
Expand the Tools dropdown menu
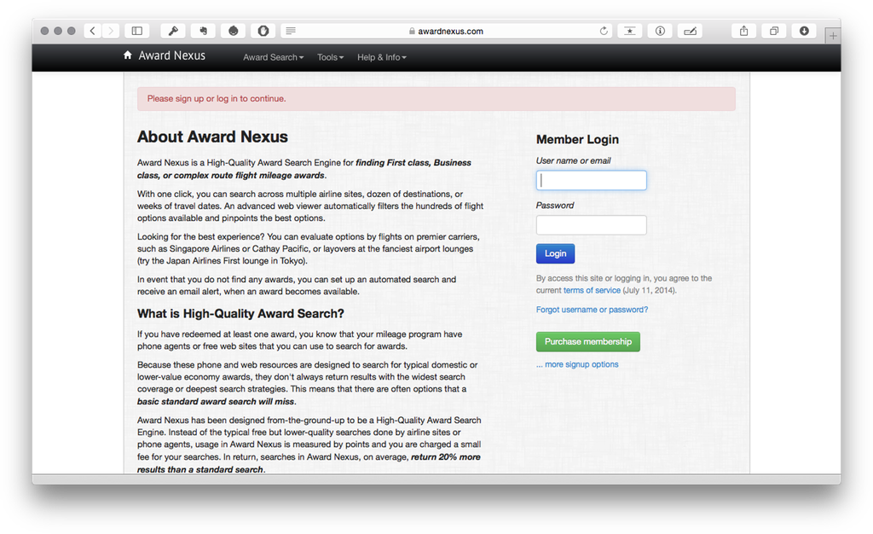coord(330,57)
